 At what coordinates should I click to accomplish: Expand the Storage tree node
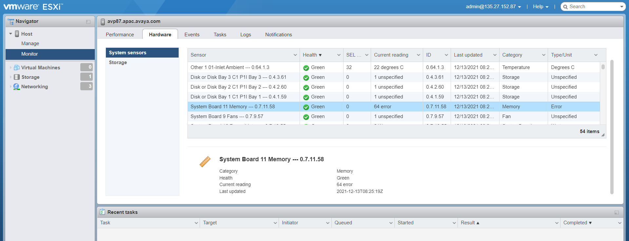point(10,77)
